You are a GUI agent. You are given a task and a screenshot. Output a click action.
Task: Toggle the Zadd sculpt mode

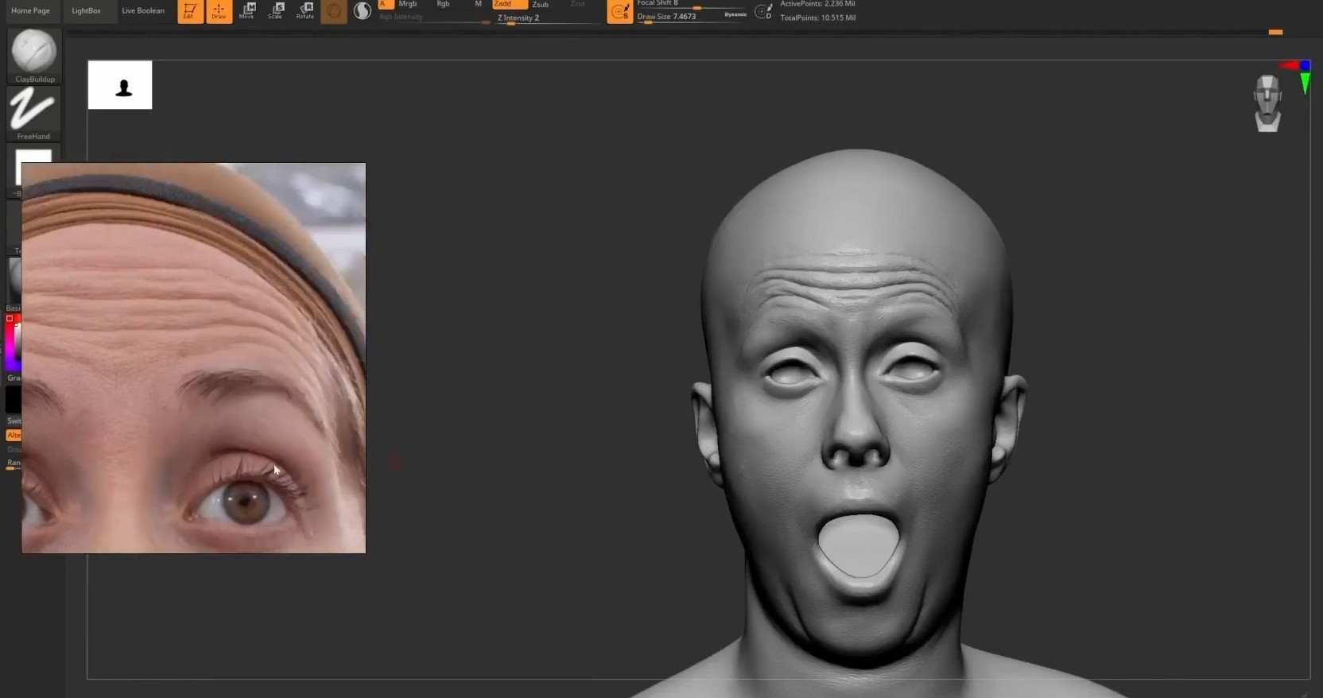coord(509,4)
